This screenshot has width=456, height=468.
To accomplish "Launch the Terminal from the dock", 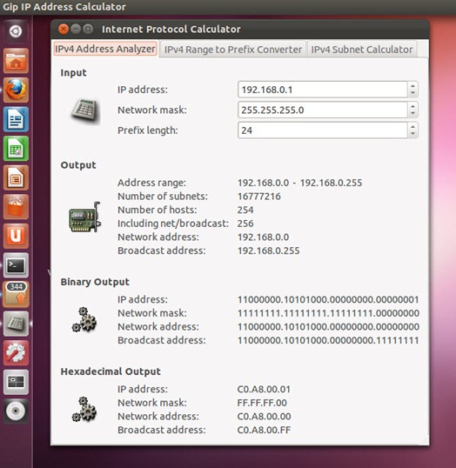I will point(16,265).
